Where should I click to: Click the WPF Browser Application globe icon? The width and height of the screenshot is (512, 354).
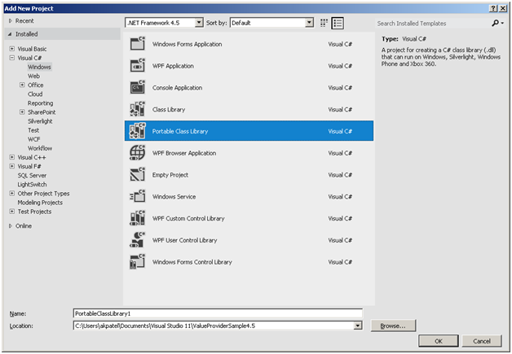(x=138, y=153)
